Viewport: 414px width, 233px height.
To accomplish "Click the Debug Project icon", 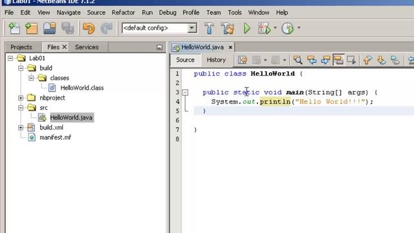I will coord(265,28).
